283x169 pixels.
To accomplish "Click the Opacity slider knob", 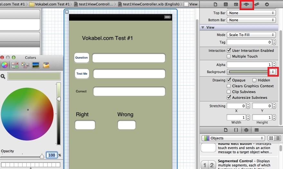I will (42, 156).
